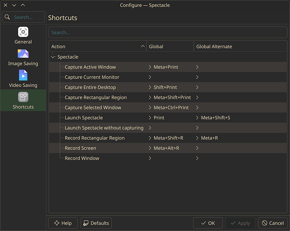Viewport: 290px width, 231px height.
Task: Select the Capture Entire Desktop row
Action: point(168,87)
